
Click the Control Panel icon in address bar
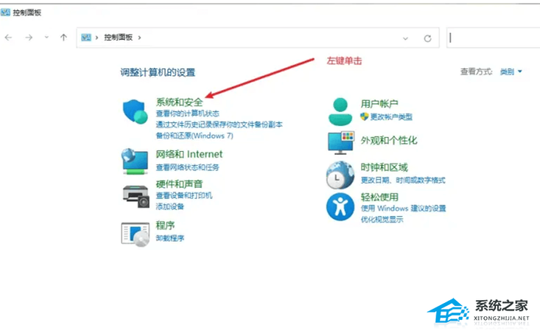click(x=86, y=38)
